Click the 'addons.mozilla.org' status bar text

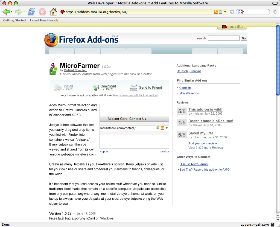255,225
